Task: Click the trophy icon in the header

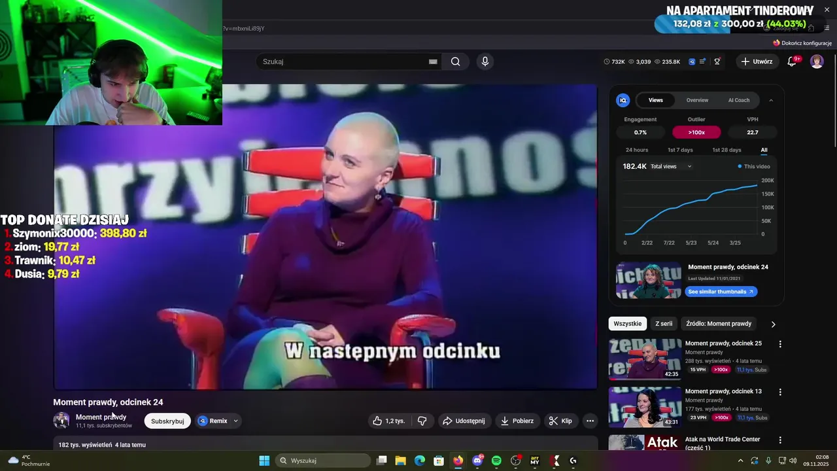Action: click(x=717, y=61)
